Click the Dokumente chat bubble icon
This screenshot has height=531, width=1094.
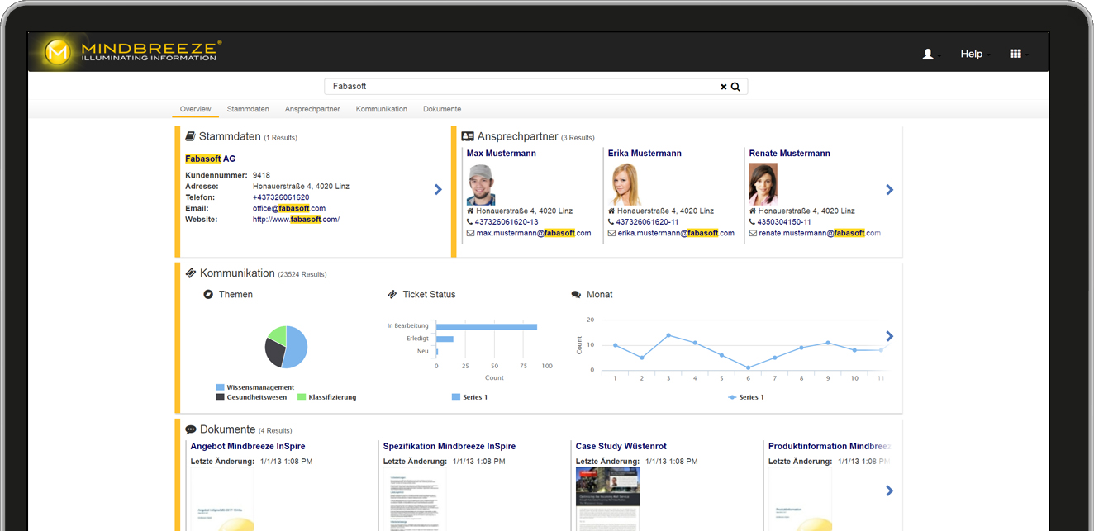[191, 429]
